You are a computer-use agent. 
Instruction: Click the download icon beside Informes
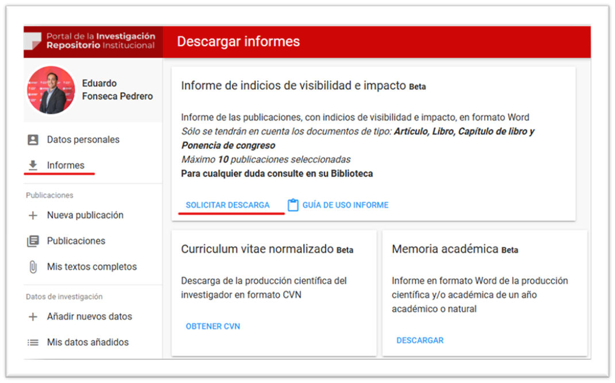pyautogui.click(x=33, y=165)
